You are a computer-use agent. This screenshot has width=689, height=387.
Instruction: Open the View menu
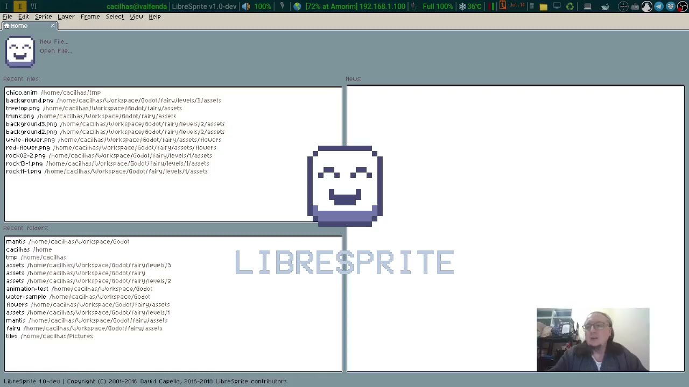click(x=136, y=17)
